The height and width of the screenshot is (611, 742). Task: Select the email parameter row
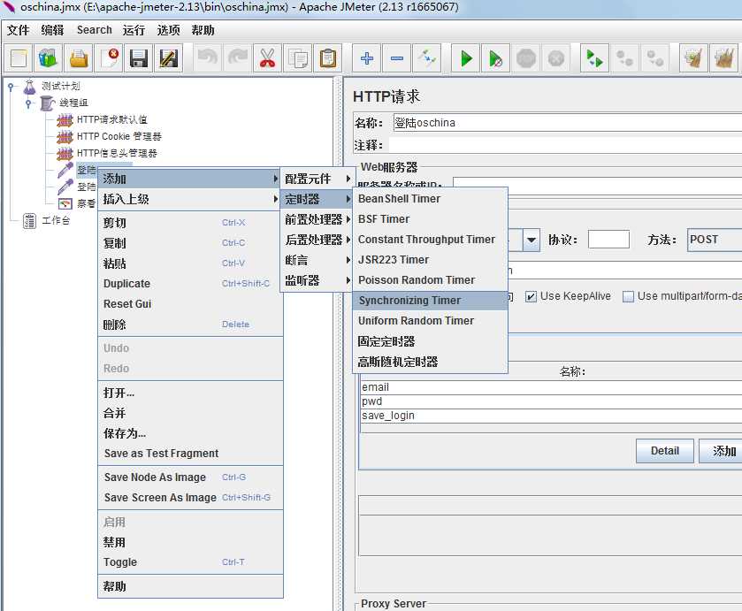coord(551,387)
